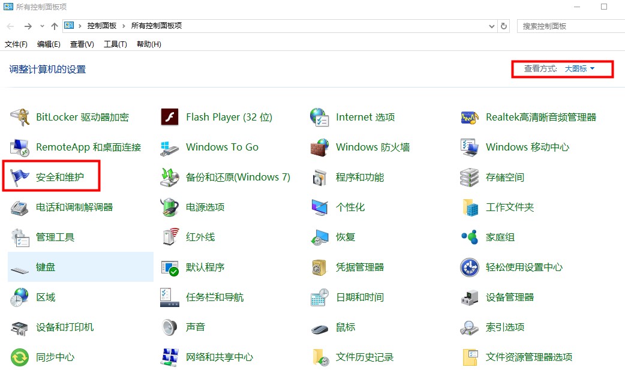Image resolution: width=625 pixels, height=370 pixels.
Task: Open 轻松使用设置中心 icon
Action: (469, 267)
